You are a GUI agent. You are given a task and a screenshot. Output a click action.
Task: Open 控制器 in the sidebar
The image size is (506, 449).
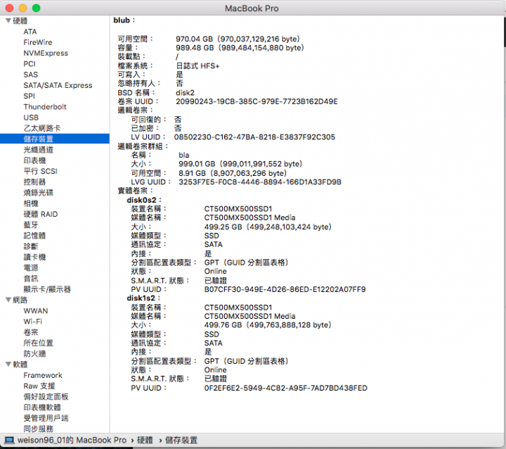pos(34,182)
